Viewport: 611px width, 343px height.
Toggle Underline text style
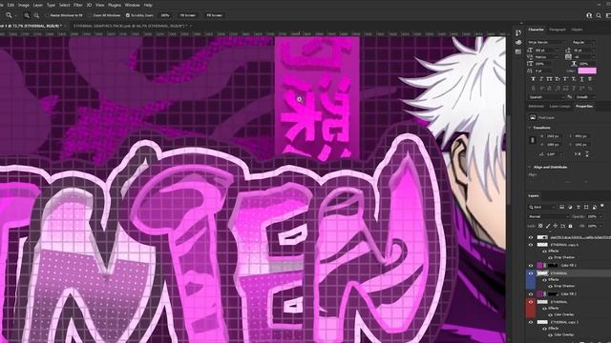[x=581, y=79]
